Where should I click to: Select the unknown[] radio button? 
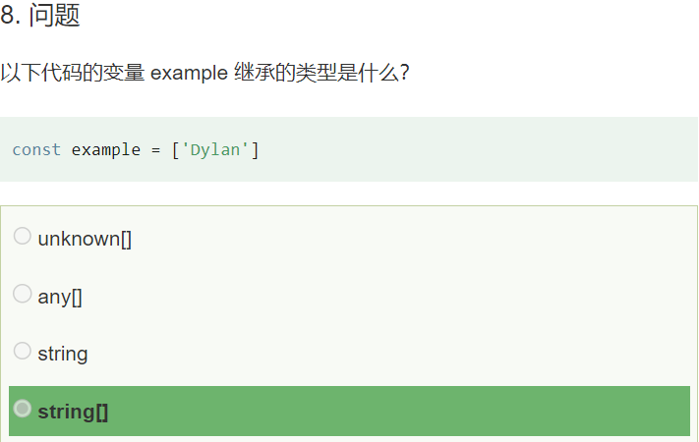pyautogui.click(x=23, y=236)
